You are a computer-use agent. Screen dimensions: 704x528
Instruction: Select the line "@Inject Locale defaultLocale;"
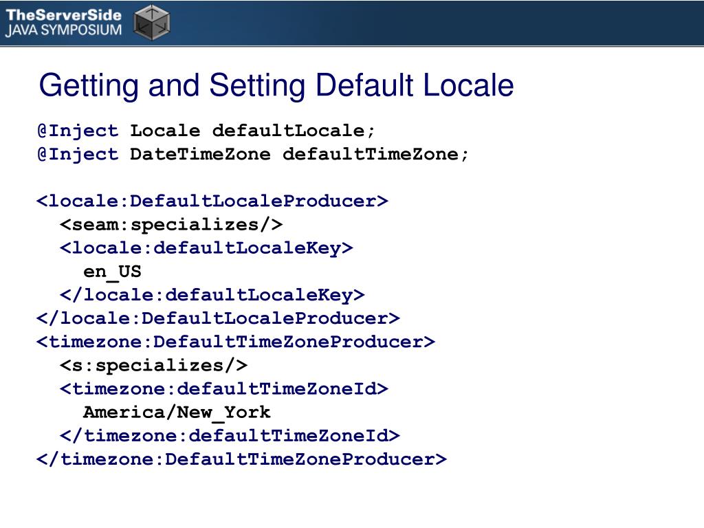coord(206,131)
